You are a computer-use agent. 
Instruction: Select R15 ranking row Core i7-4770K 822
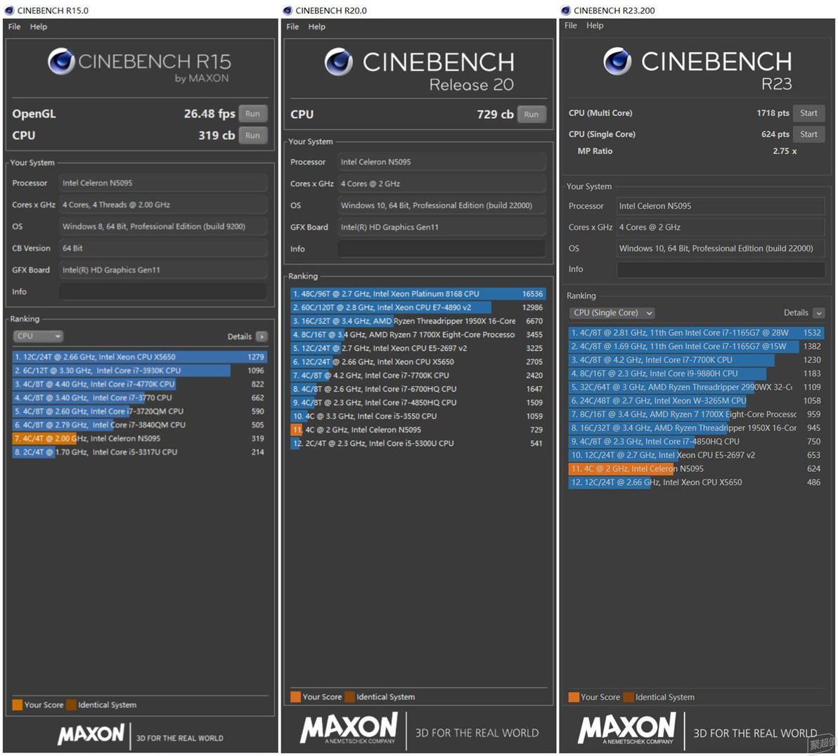(139, 384)
